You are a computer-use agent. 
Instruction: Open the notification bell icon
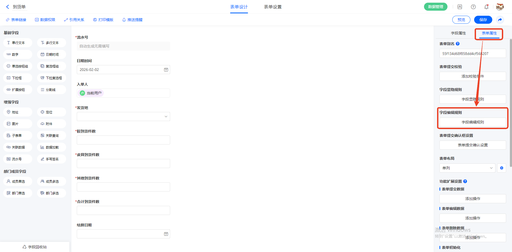pos(486,7)
